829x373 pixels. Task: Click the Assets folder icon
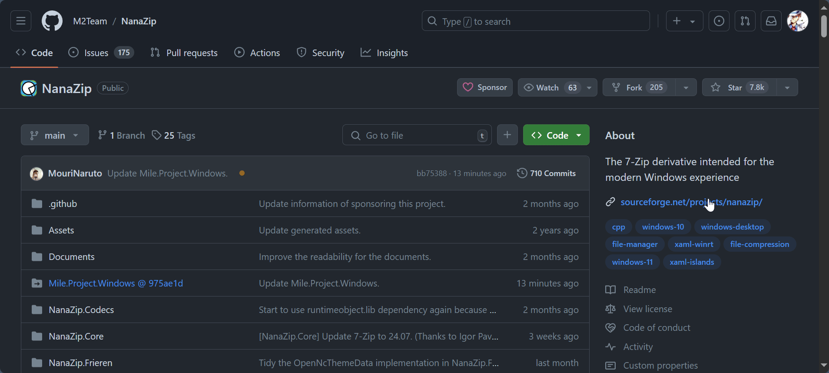pyautogui.click(x=37, y=230)
